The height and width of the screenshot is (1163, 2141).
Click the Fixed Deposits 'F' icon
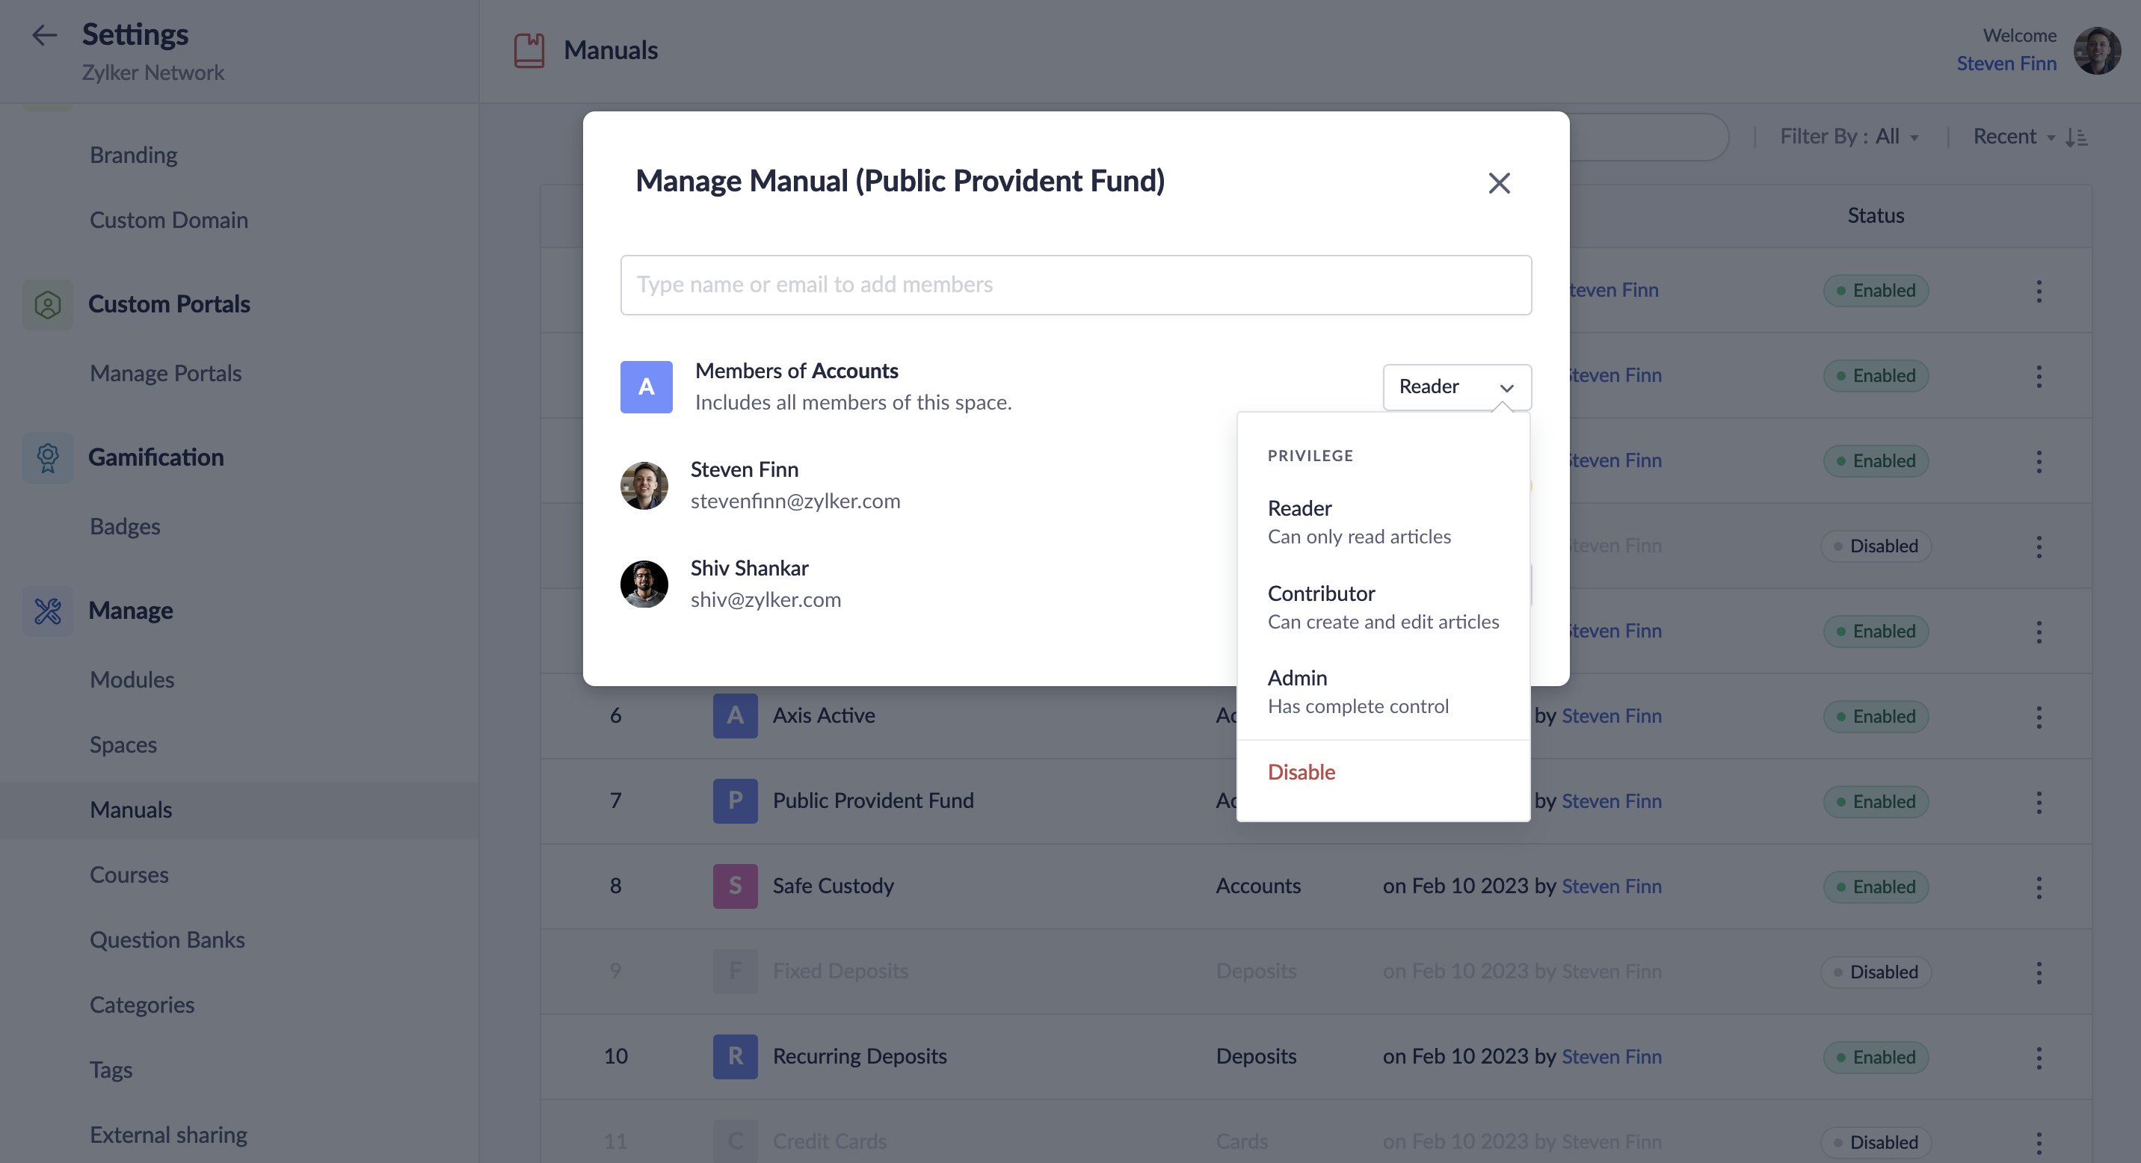pos(735,971)
